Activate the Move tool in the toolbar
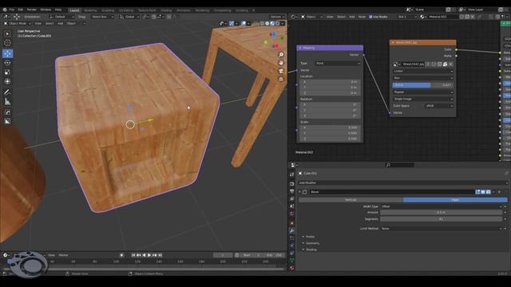 (7, 53)
